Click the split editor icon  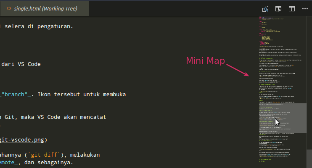coord(292,9)
